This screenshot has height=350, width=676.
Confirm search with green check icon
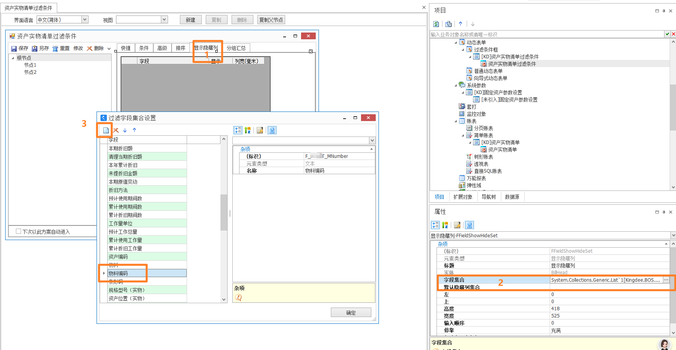(x=667, y=35)
